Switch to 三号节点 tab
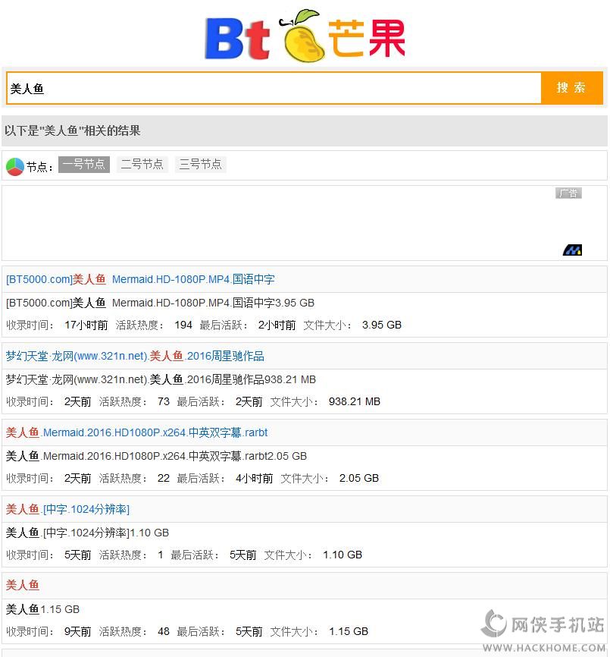Image resolution: width=610 pixels, height=657 pixels. pyautogui.click(x=200, y=164)
